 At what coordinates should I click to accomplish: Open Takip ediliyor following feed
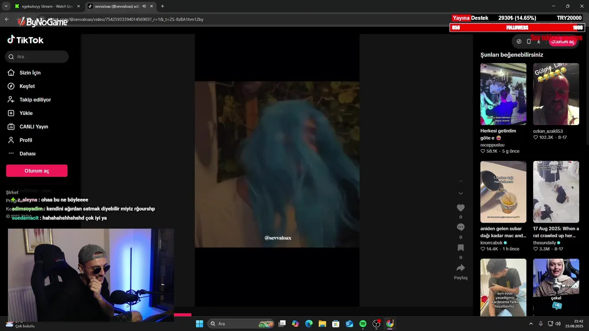coord(35,100)
